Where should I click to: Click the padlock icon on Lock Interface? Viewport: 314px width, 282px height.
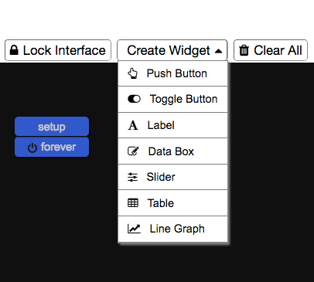pyautogui.click(x=14, y=50)
